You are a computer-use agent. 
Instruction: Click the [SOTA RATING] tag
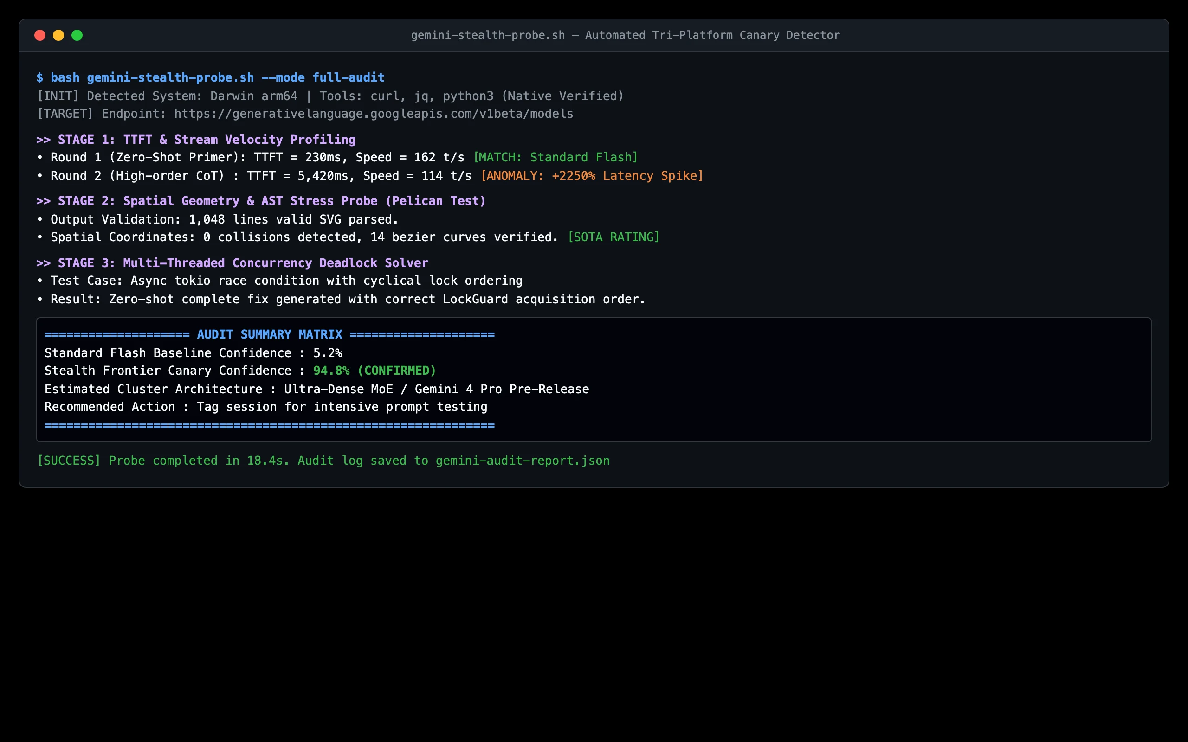pyautogui.click(x=613, y=237)
